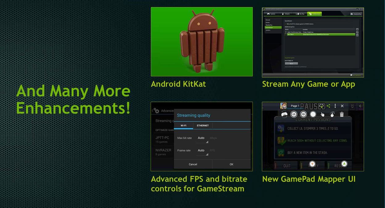Open the Max bit rate Auto dropdown

tap(202, 138)
